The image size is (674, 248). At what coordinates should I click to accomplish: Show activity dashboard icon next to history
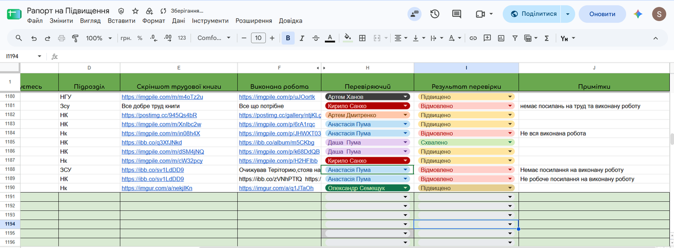coord(414,14)
